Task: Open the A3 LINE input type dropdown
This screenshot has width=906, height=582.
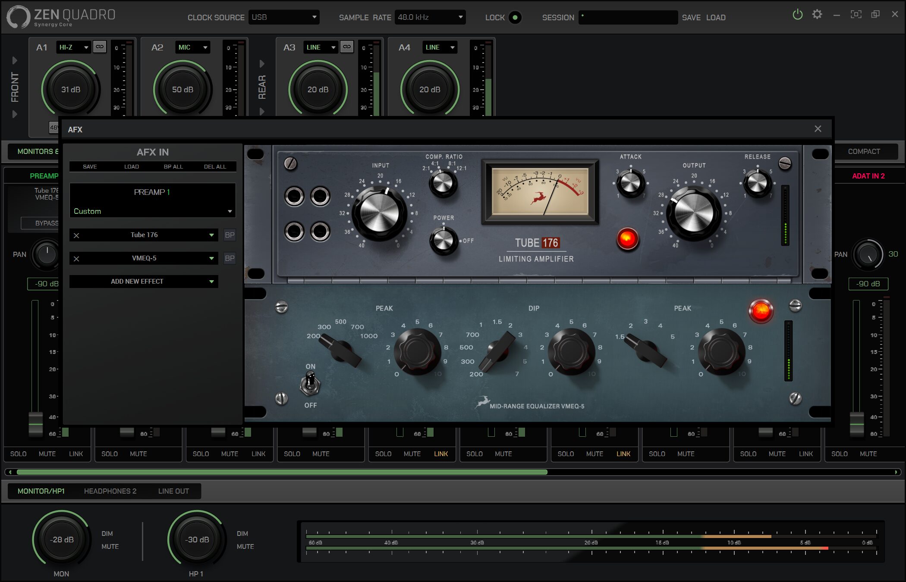Action: 321,47
